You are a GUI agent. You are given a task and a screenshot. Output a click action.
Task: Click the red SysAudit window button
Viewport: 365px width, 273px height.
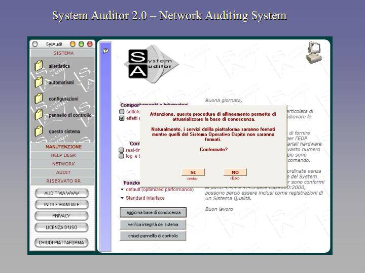click(90, 43)
